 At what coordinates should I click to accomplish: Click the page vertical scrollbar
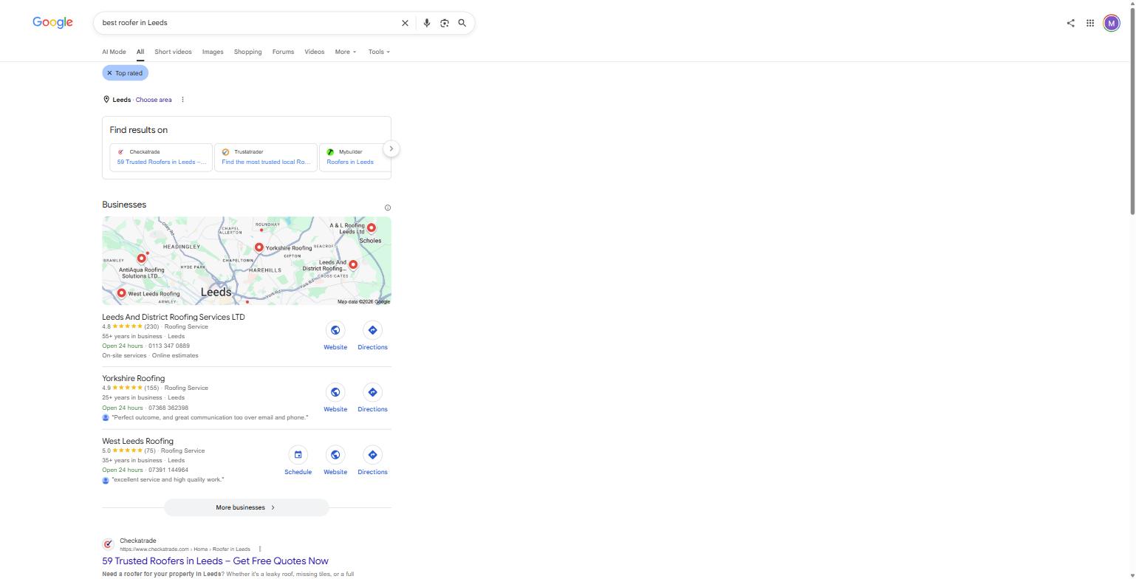point(1132,111)
